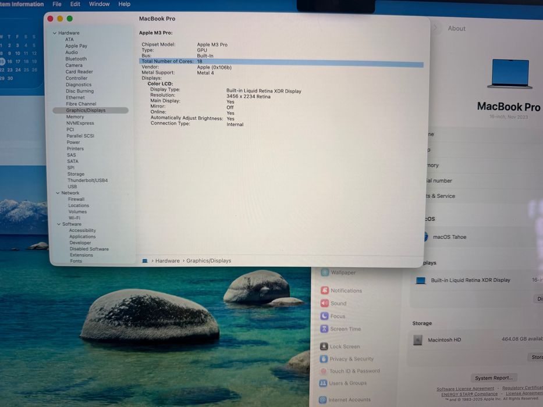543x407 pixels.
Task: Select Locations under Network
Action: 79,206
